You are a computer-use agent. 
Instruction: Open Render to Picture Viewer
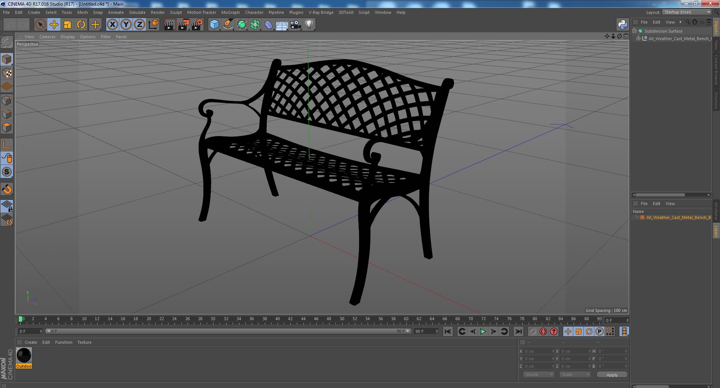coord(183,25)
